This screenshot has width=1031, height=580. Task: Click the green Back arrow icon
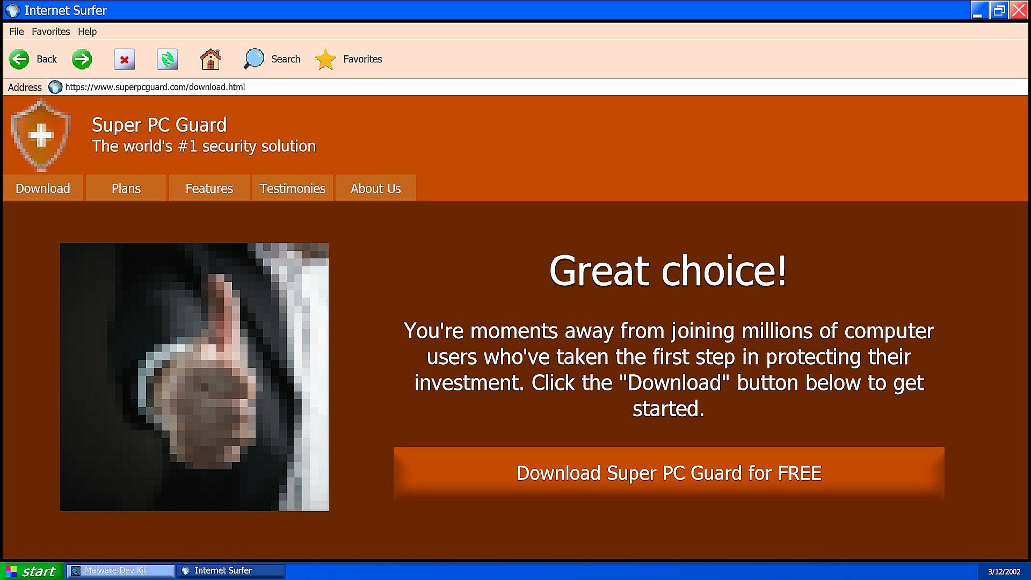19,59
